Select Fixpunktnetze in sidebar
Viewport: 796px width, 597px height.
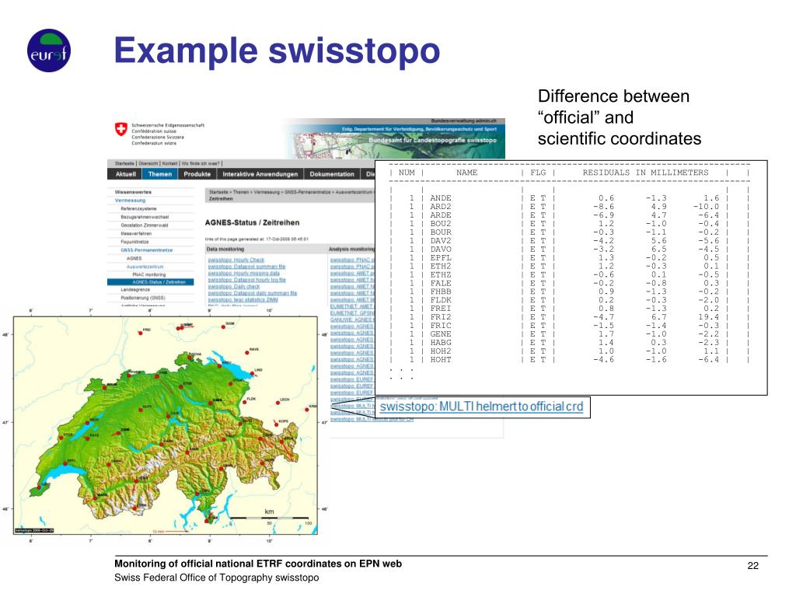coord(134,242)
